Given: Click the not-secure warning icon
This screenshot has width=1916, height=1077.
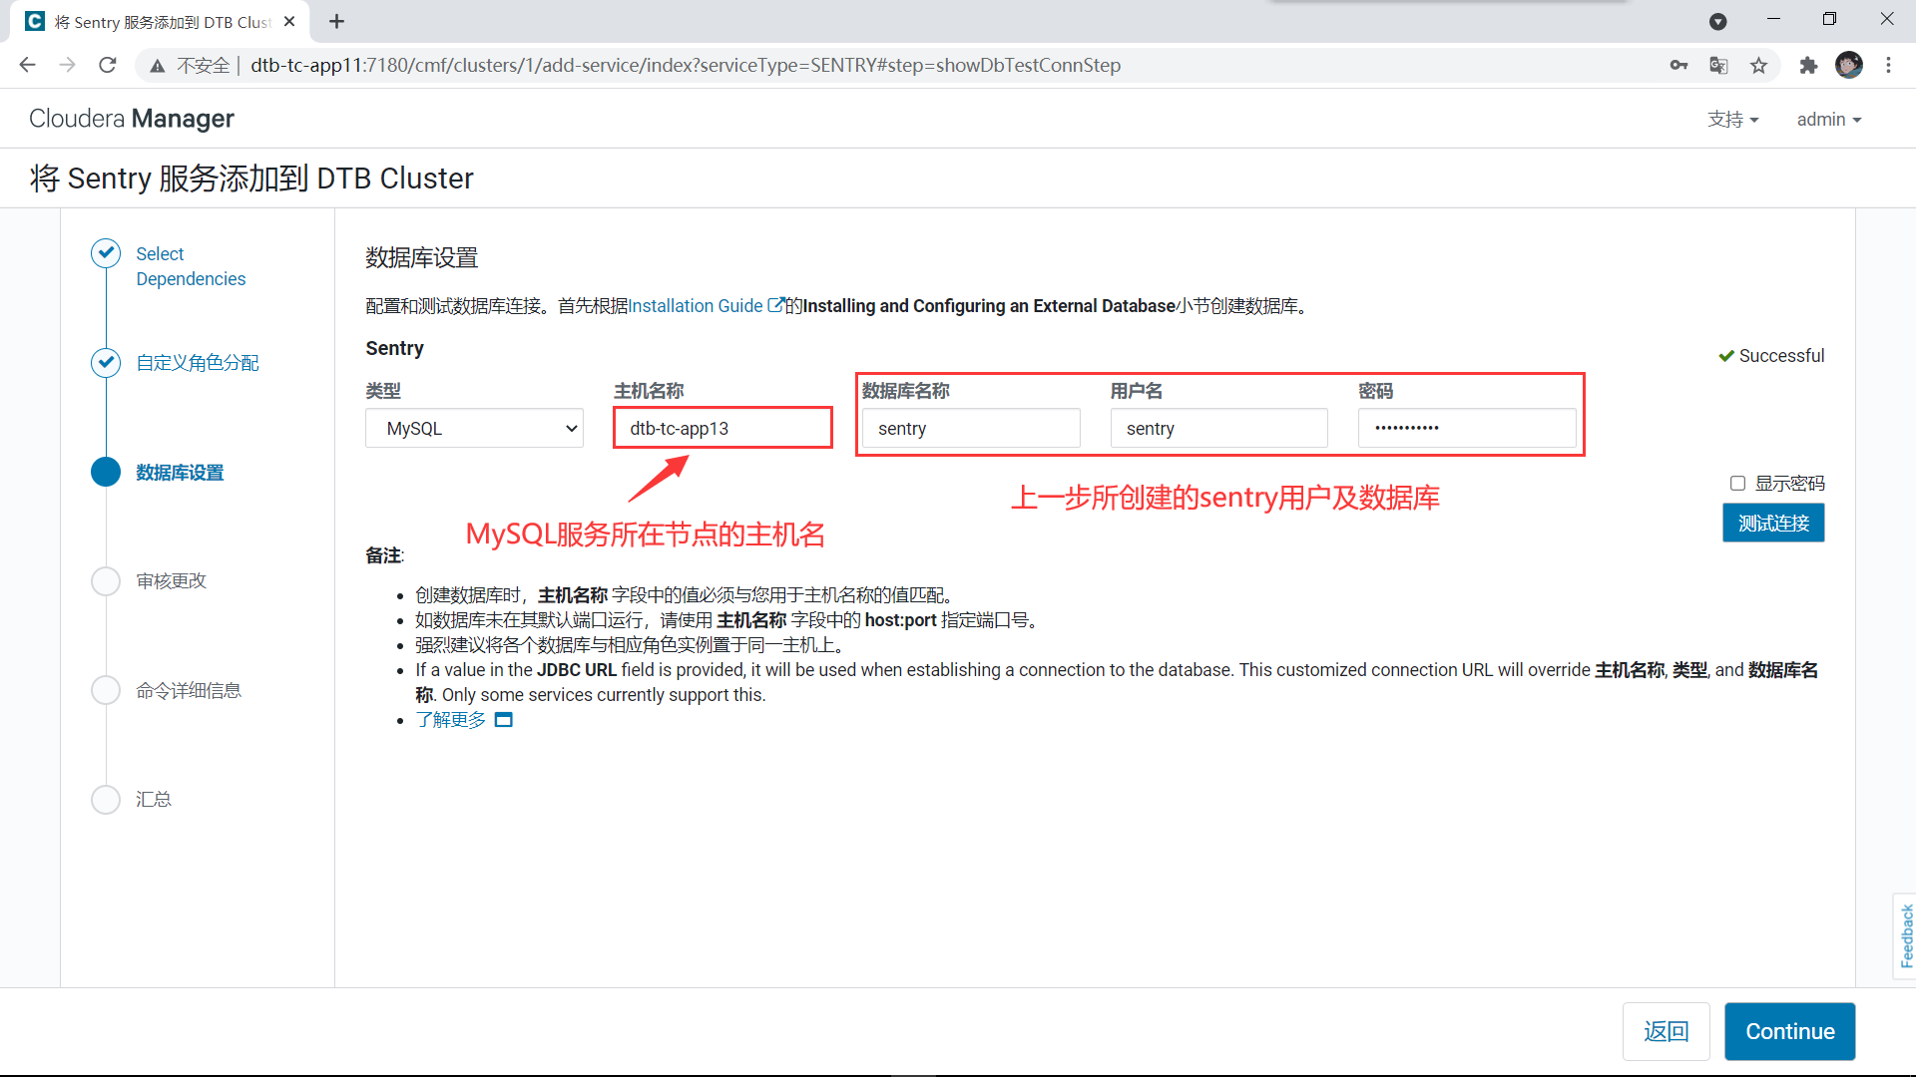Looking at the screenshot, I should tap(157, 66).
